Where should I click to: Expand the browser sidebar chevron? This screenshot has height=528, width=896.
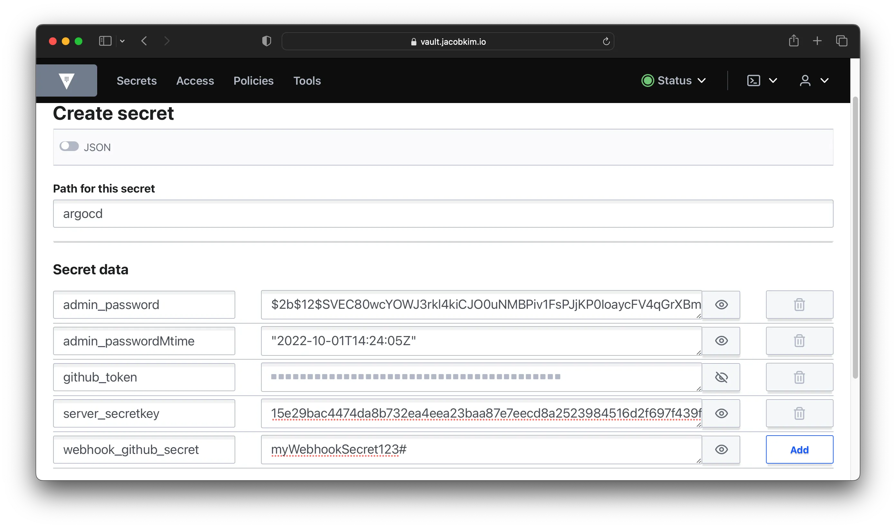tap(122, 41)
